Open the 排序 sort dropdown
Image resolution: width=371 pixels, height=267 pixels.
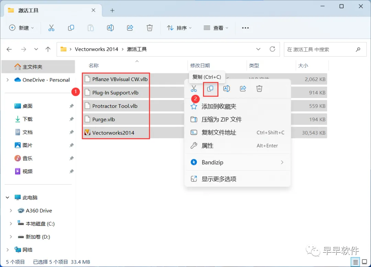179,28
